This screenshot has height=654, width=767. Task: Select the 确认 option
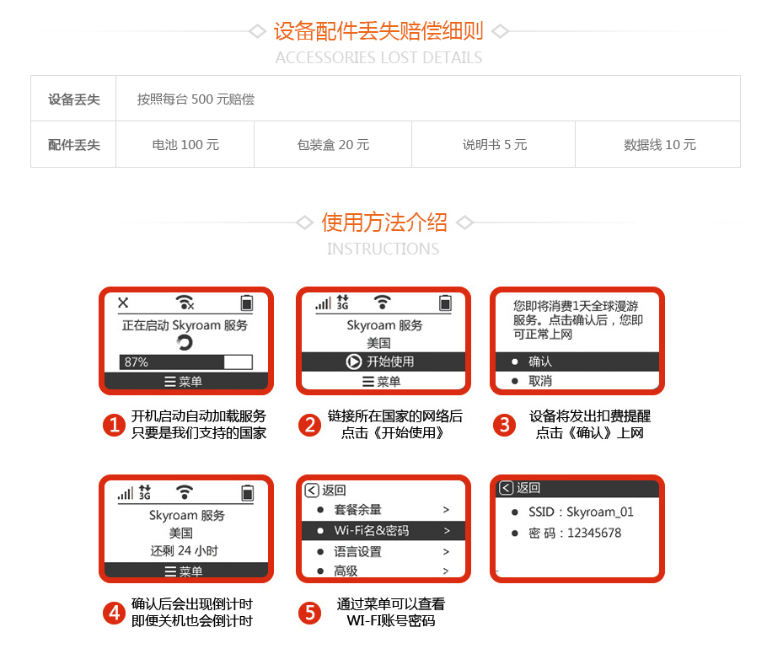[577, 362]
